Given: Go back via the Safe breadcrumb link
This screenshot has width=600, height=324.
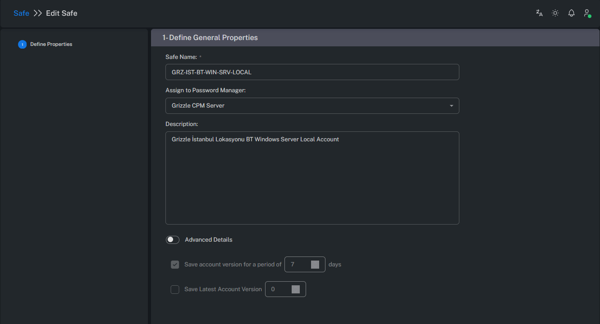Looking at the screenshot, I should coord(21,13).
